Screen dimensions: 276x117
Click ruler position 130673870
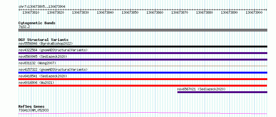(x=180, y=12)
